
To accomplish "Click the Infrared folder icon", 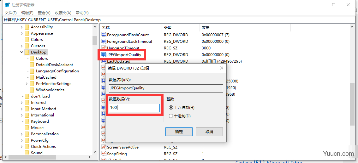I will pyautogui.click(x=27, y=103).
